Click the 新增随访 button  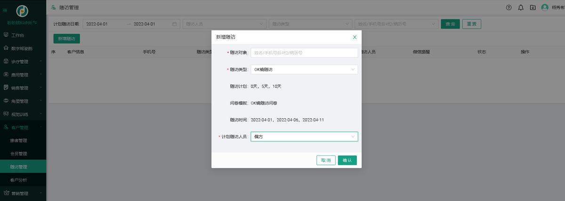pyautogui.click(x=67, y=39)
